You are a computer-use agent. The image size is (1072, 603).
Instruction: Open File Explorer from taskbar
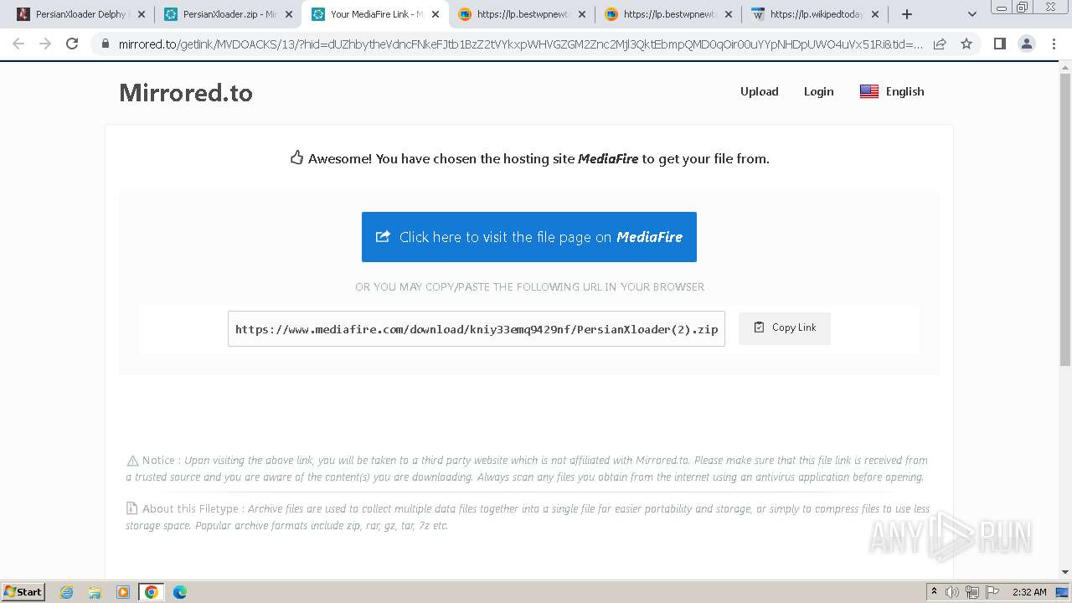[x=95, y=592]
